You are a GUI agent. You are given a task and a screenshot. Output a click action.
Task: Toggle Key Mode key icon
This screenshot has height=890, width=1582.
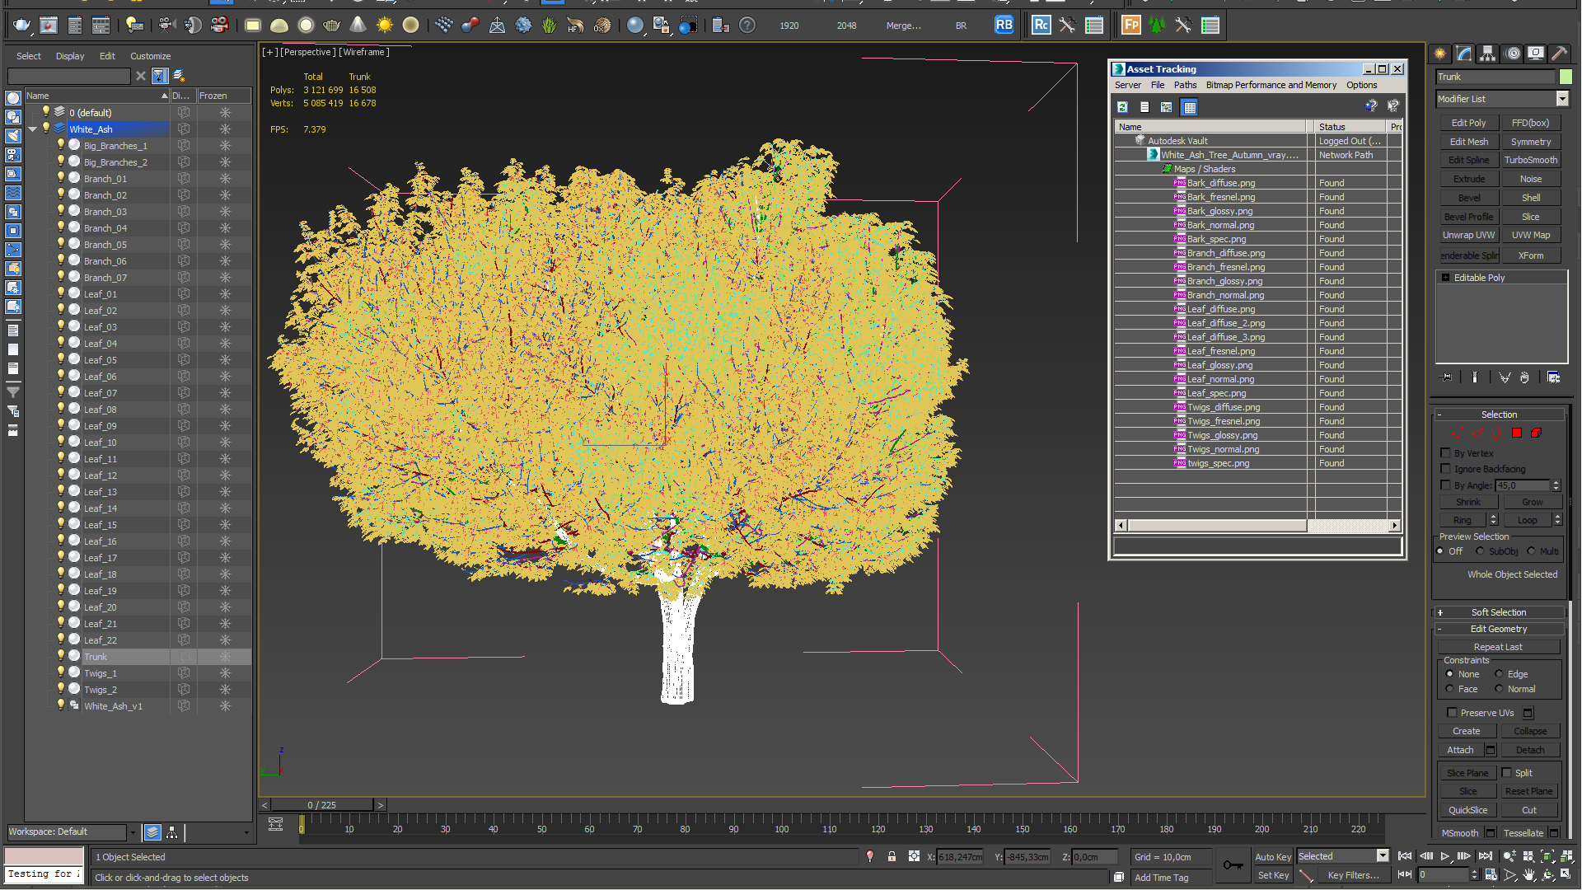[x=1233, y=865]
